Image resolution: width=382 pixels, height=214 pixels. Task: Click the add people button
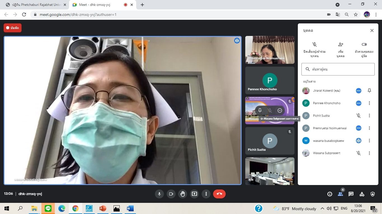(341, 49)
